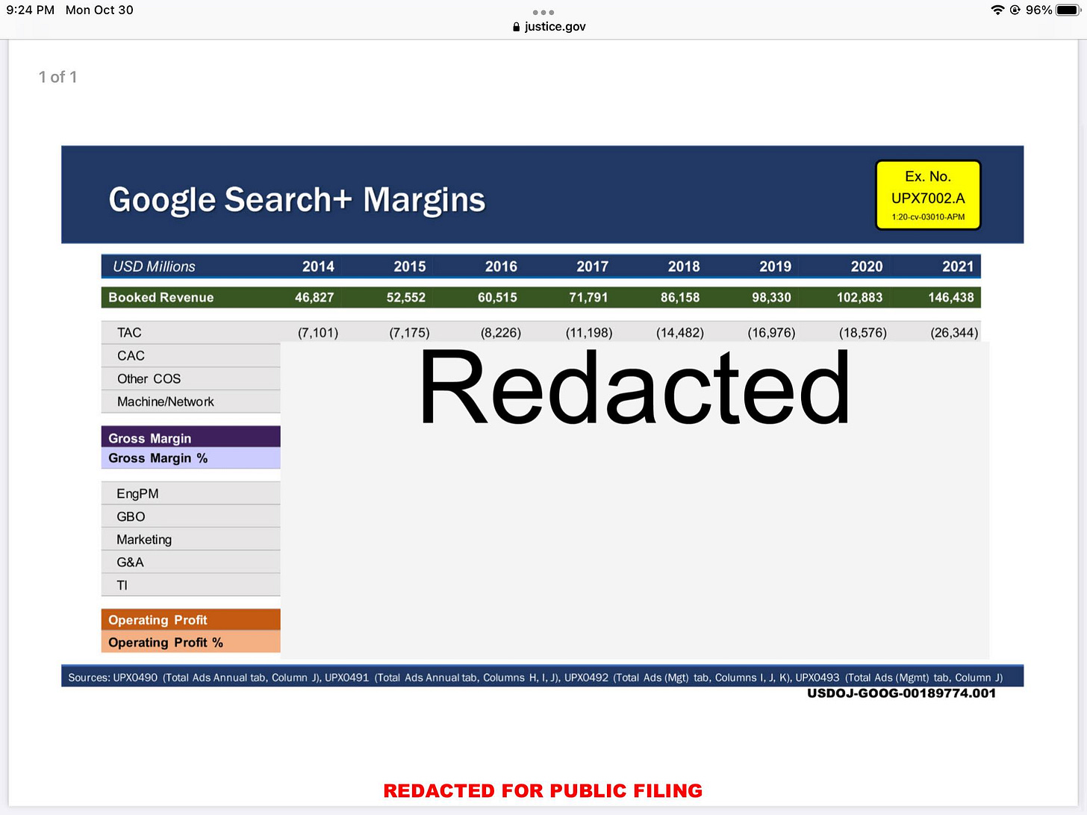Select Booked Revenue value 102,883
The width and height of the screenshot is (1087, 815).
[x=859, y=297]
